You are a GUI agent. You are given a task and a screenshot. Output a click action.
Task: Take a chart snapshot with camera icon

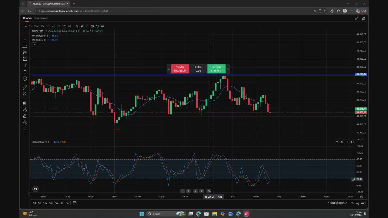[x=92, y=26]
